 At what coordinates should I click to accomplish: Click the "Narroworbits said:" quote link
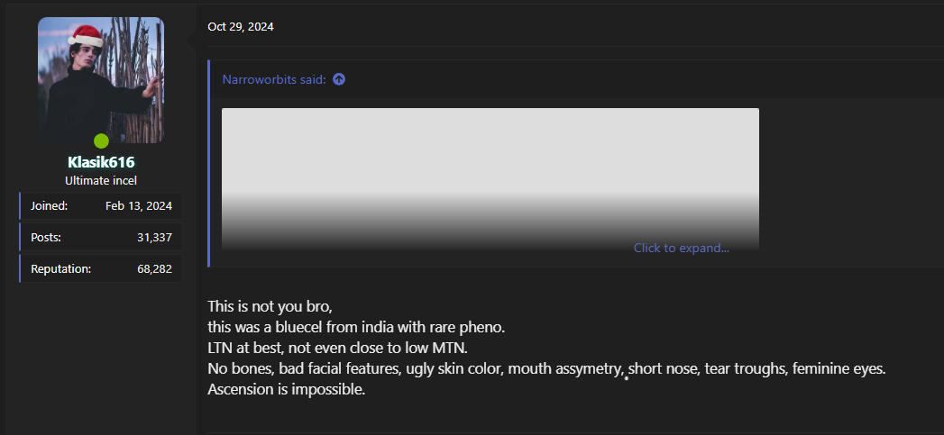(274, 79)
